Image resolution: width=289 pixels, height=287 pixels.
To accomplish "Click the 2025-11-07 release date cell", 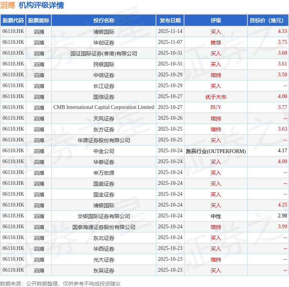I will click(x=170, y=42).
